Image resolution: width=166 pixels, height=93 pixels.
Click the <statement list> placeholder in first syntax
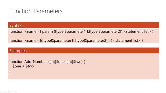137,32
